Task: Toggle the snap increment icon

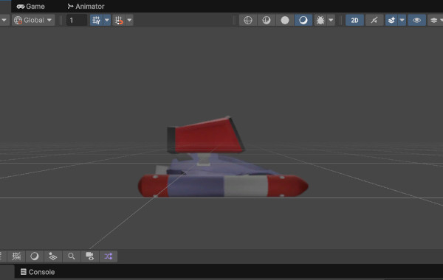Action: 119,21
